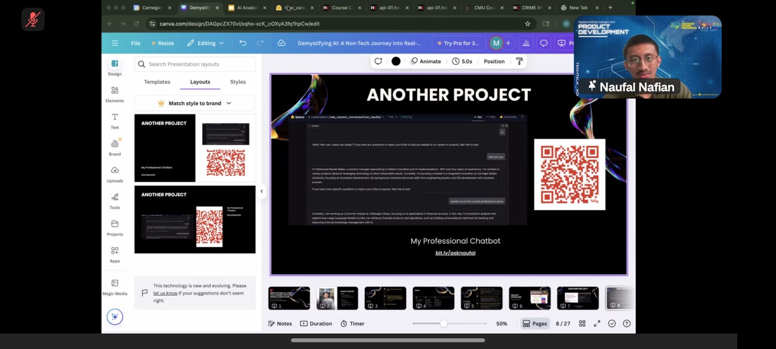Screen dimensions: 776x349
Task: Switch to the Carnegie browser tab
Action: pos(151,8)
